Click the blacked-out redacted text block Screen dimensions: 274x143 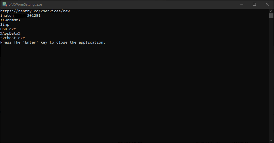[x=20, y=16]
